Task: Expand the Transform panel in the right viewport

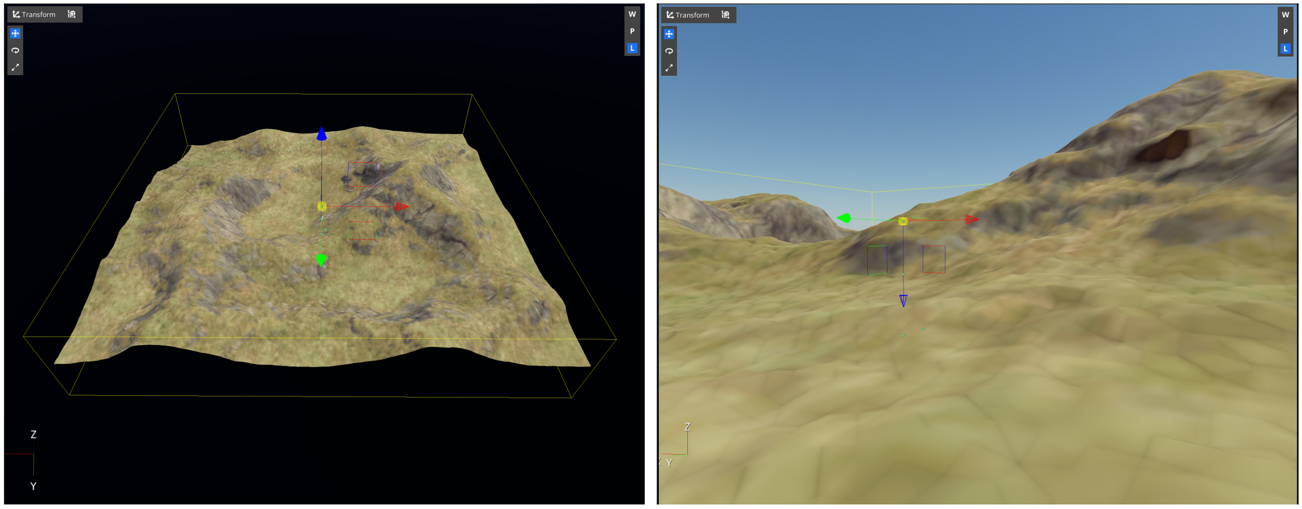Action: (x=691, y=15)
